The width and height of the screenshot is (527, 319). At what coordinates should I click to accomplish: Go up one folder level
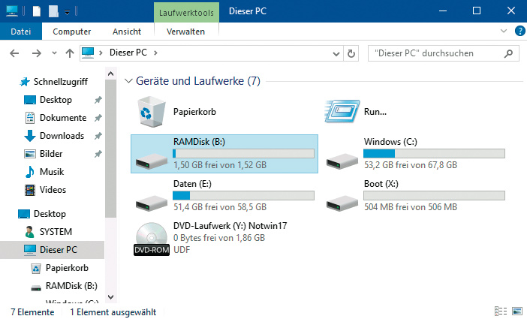click(x=70, y=53)
